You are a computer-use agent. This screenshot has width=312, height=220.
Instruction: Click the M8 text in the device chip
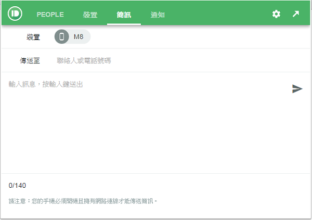[79, 37]
